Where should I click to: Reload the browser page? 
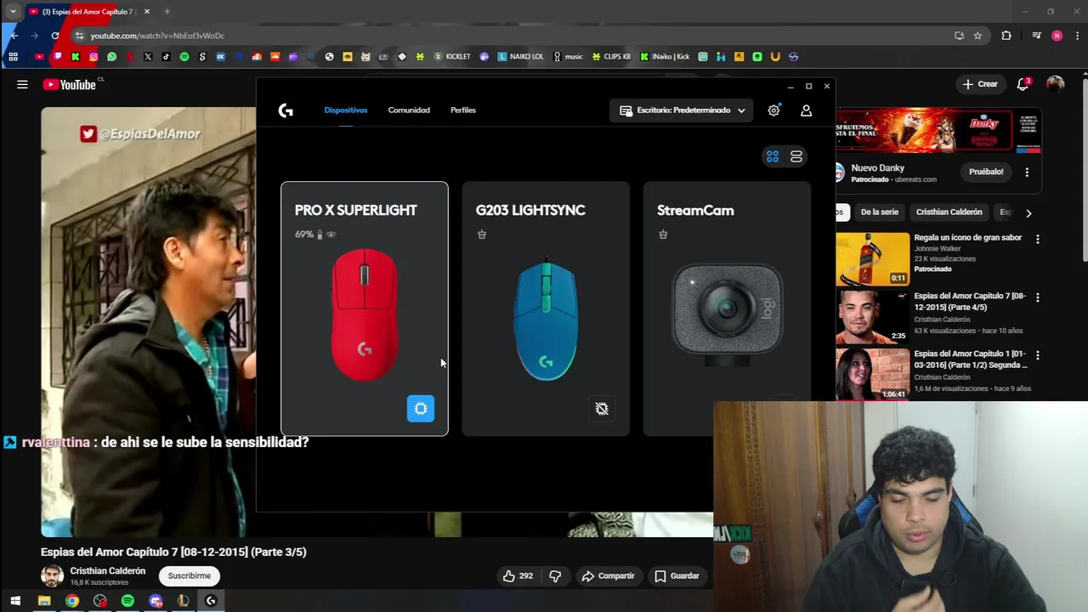(55, 36)
